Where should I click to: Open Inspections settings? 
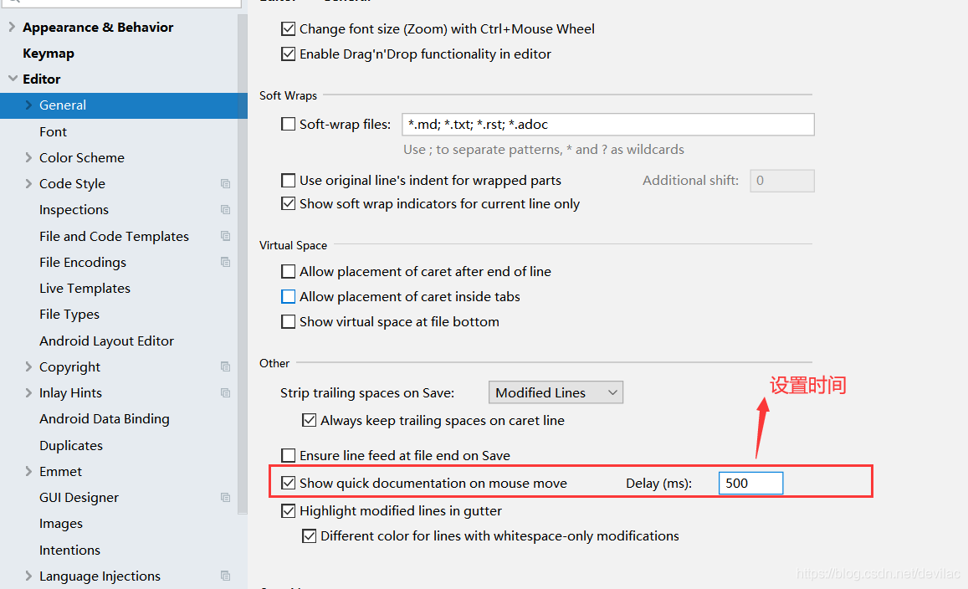(74, 210)
